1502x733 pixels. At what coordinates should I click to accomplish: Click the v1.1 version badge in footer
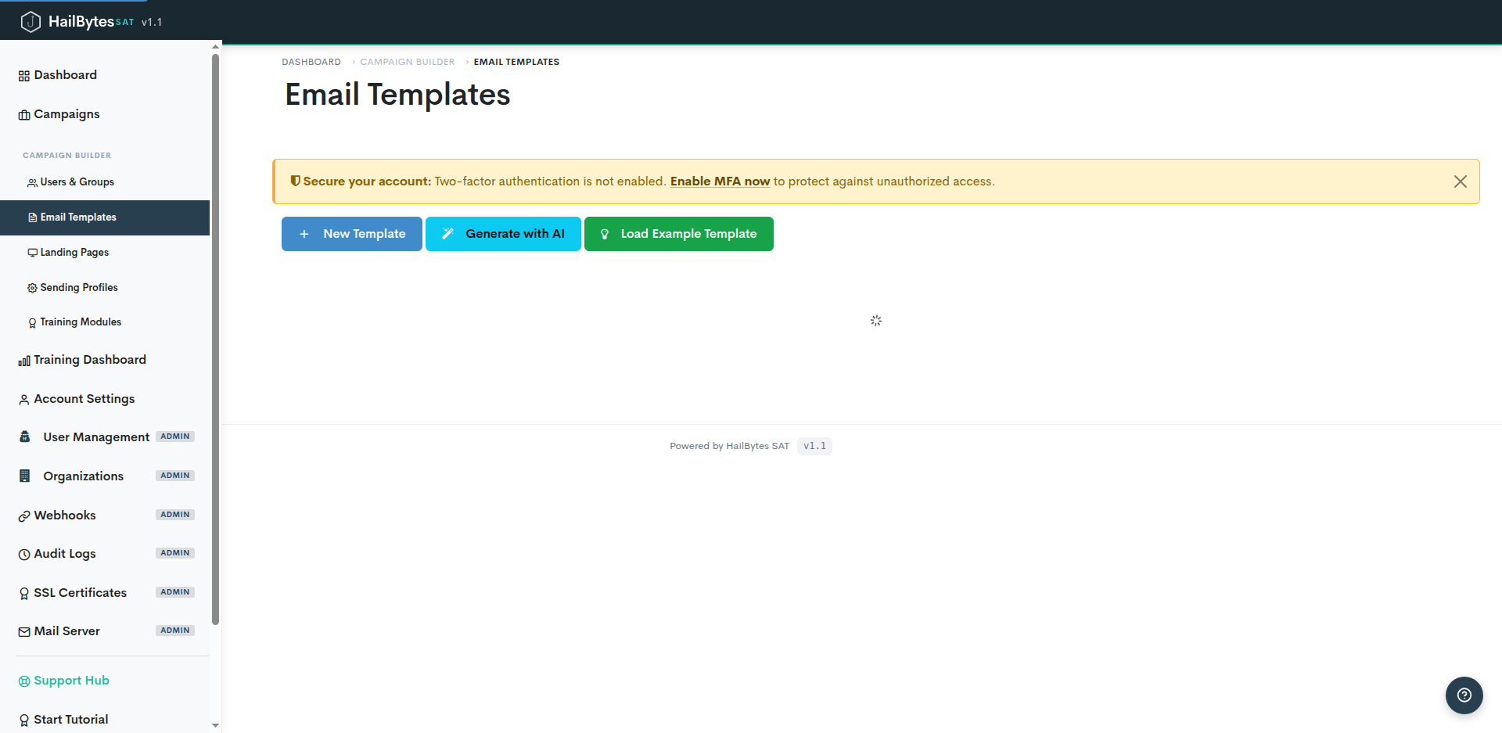pos(814,446)
